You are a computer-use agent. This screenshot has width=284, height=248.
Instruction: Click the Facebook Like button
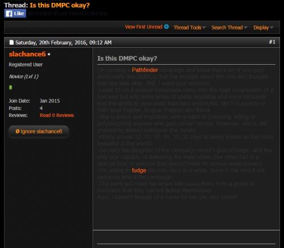pyautogui.click(x=15, y=14)
